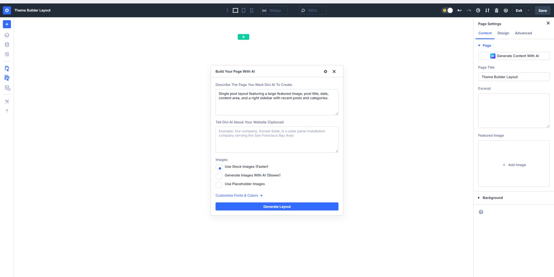Open the Layers panel in the left sidebar
The height and width of the screenshot is (277, 554).
[7, 35]
